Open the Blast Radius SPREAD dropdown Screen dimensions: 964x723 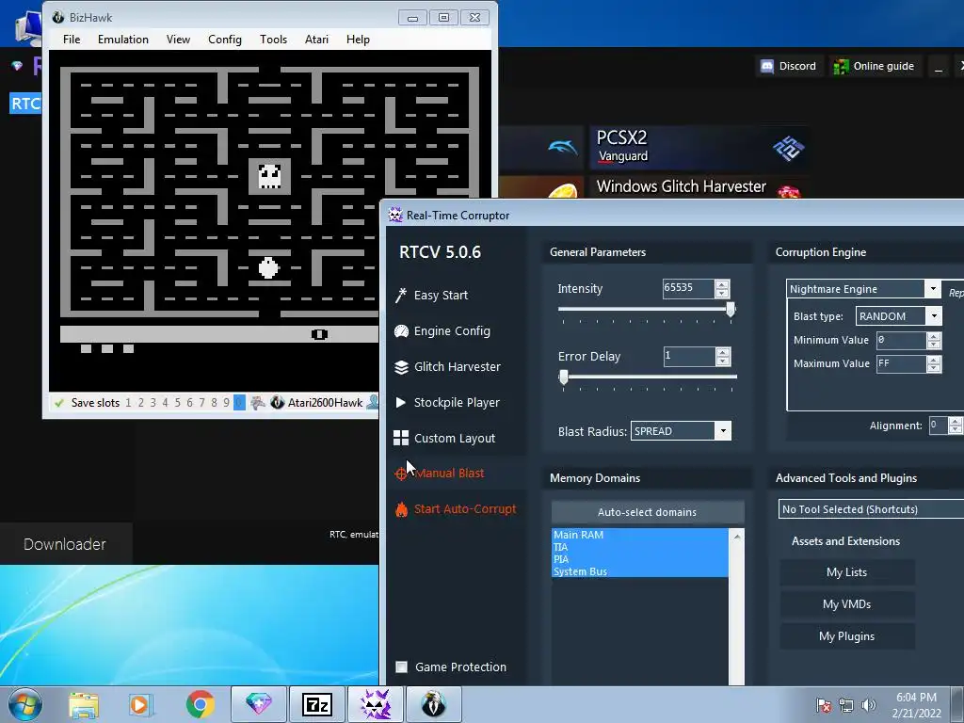click(723, 431)
